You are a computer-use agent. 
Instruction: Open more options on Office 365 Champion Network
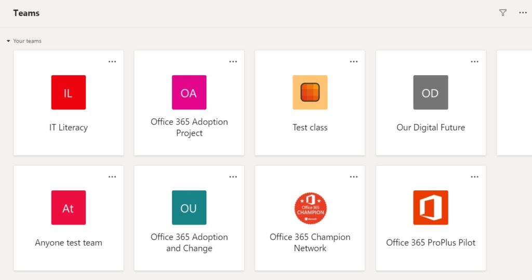pos(354,177)
